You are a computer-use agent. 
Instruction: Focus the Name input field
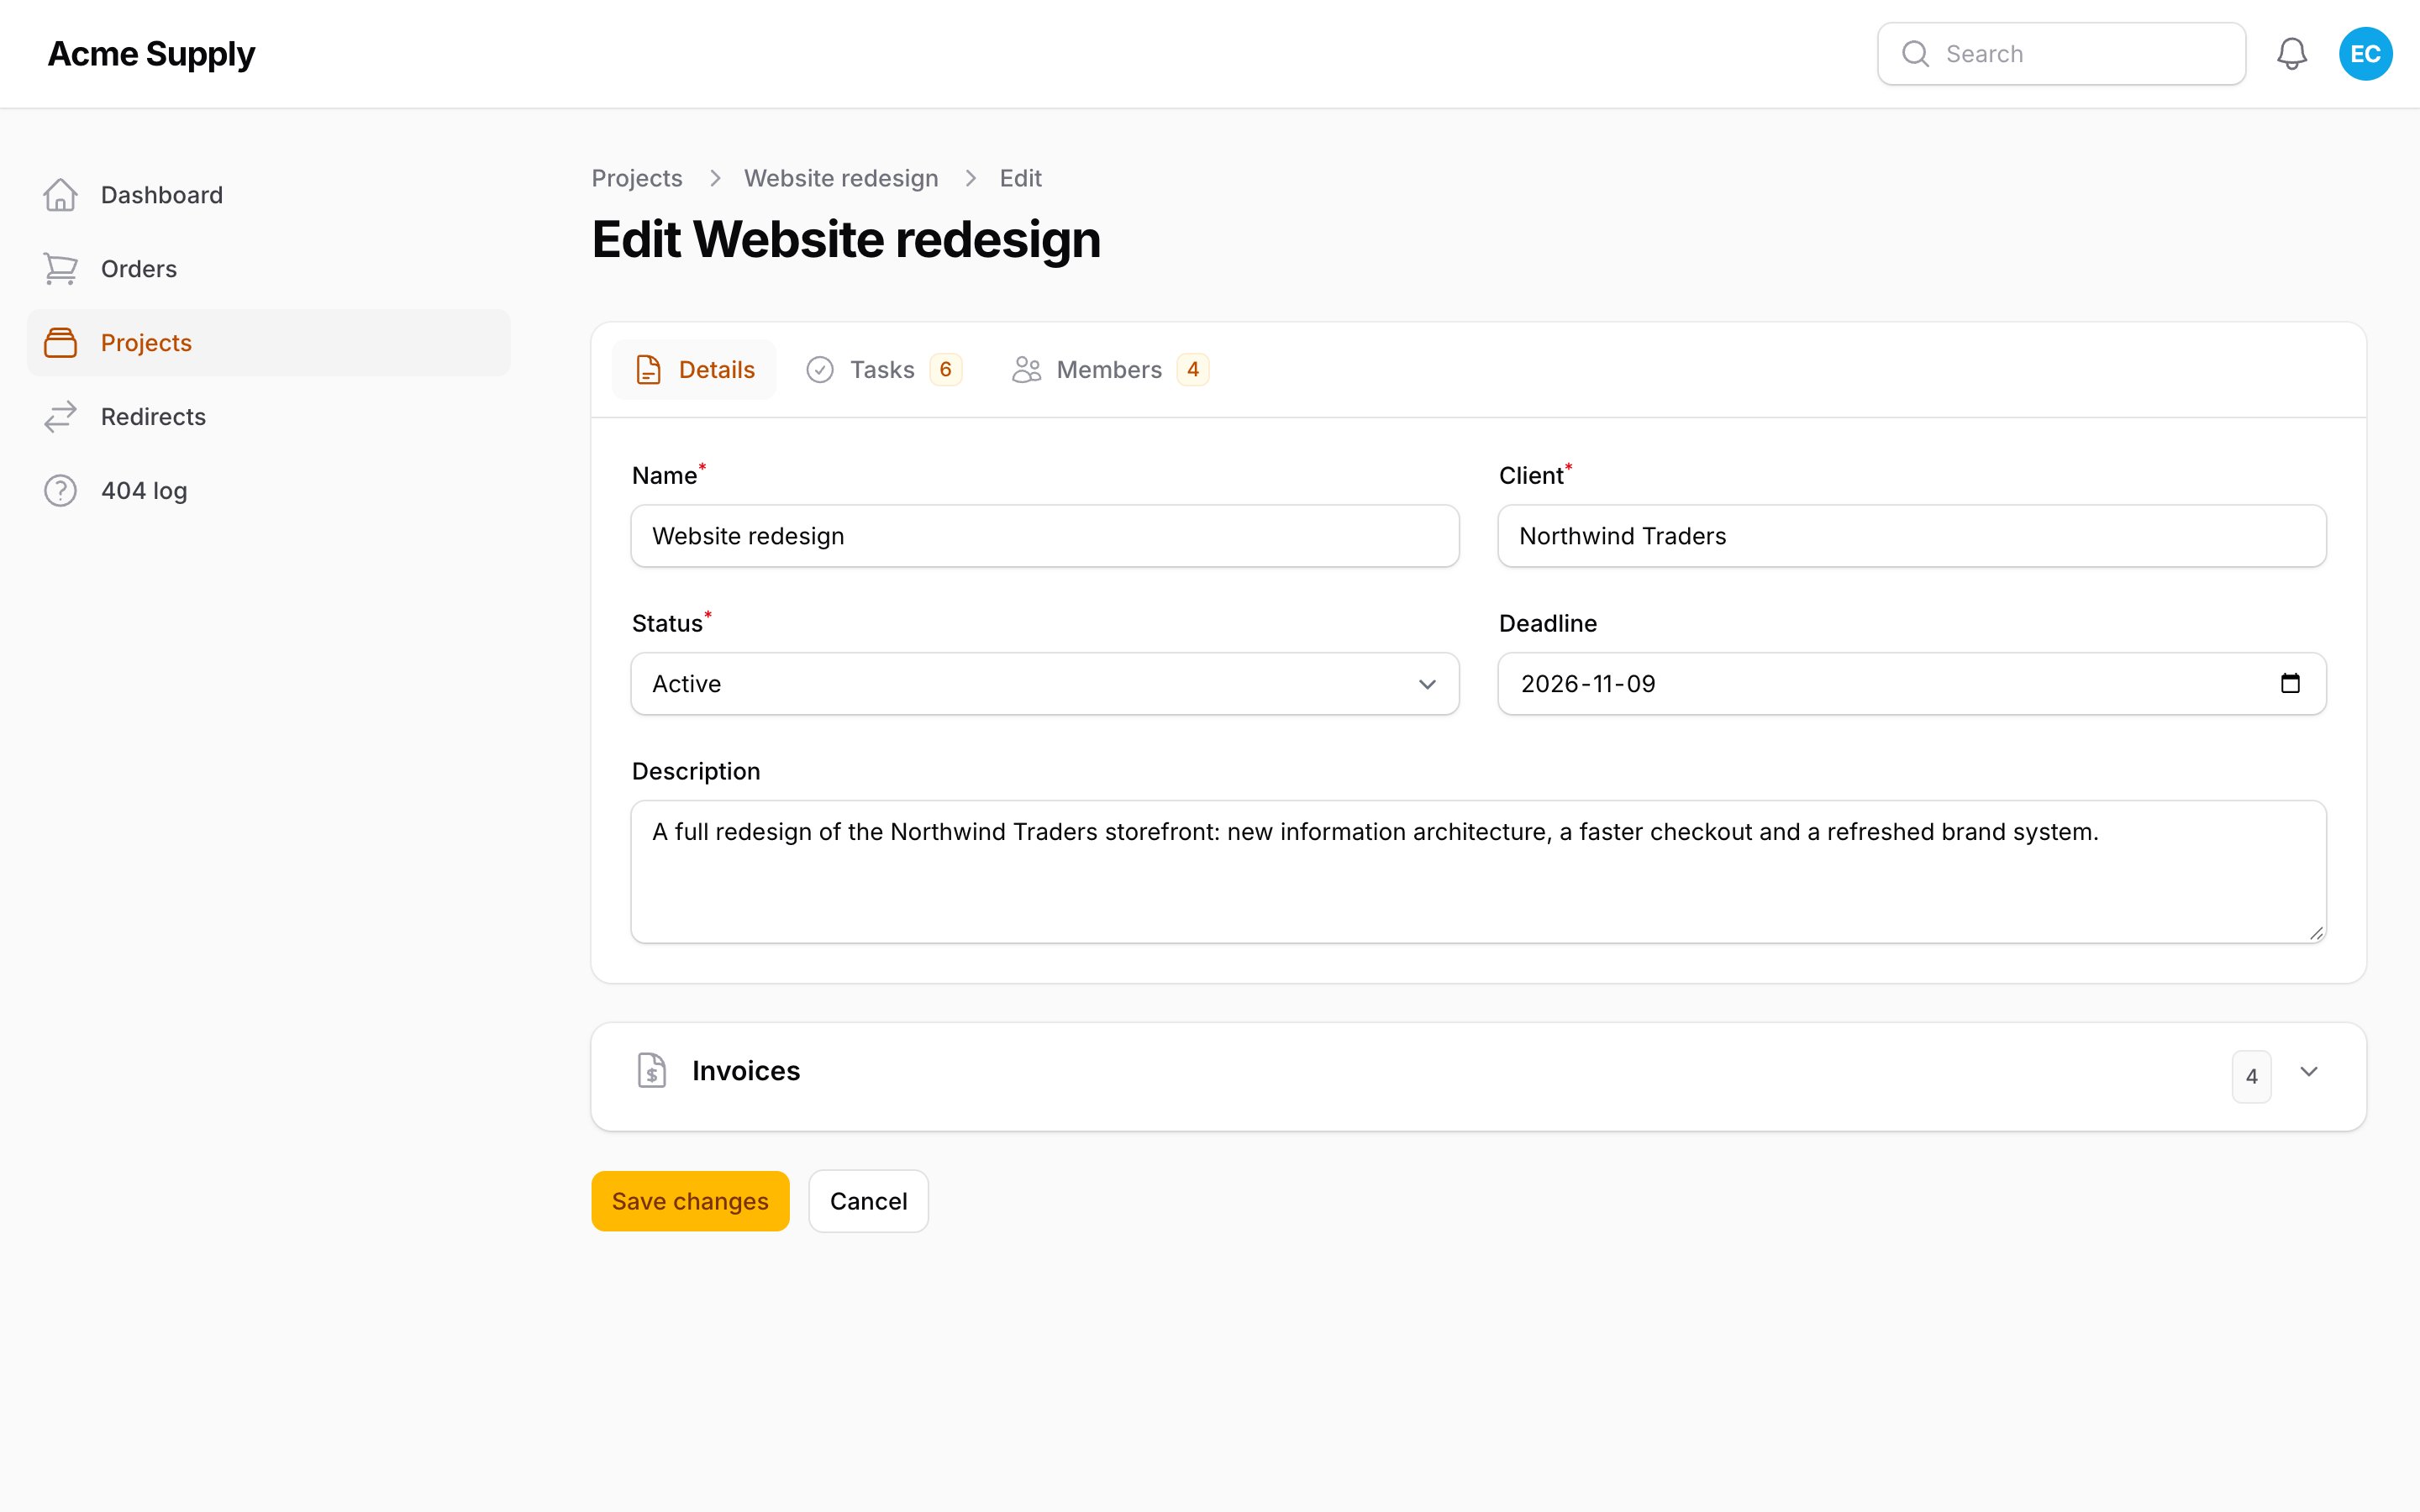tap(1045, 536)
